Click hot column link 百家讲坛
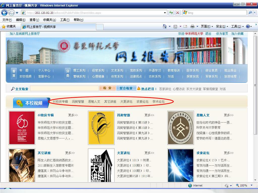 click(x=165, y=89)
